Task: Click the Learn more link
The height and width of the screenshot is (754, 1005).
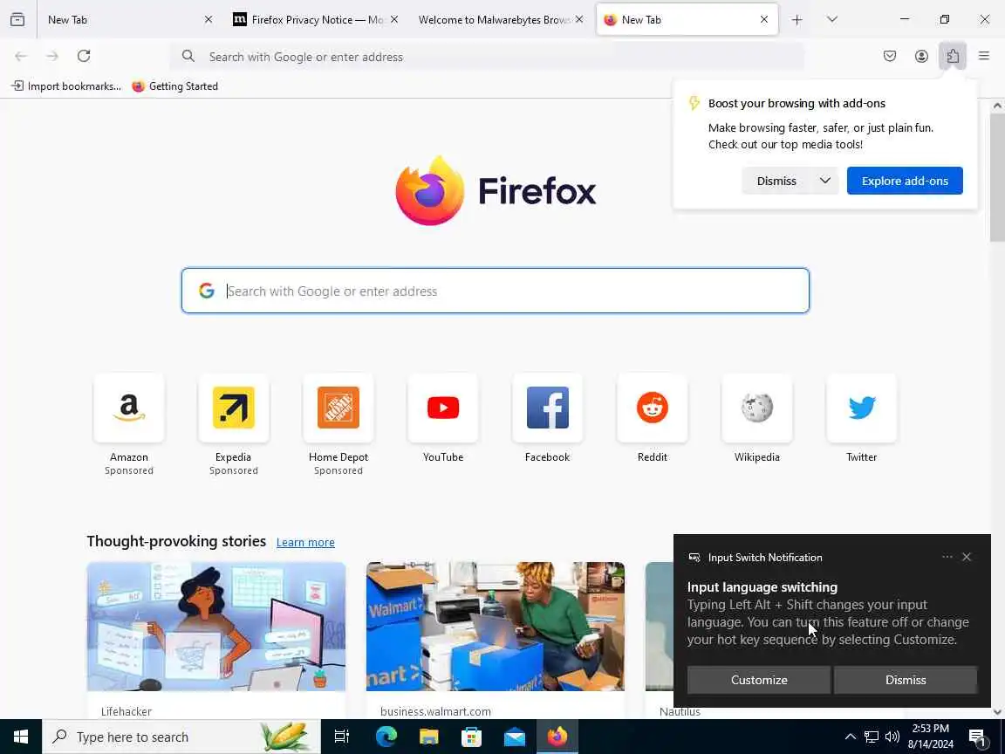Action: (305, 543)
